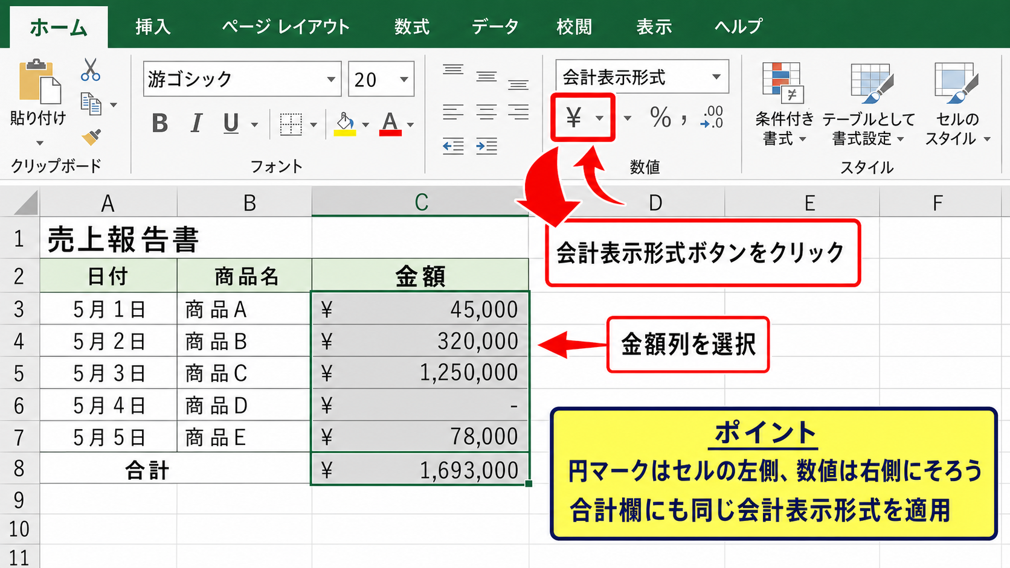Increase the cell indent
Viewport: 1010px width, 568px height.
click(486, 146)
